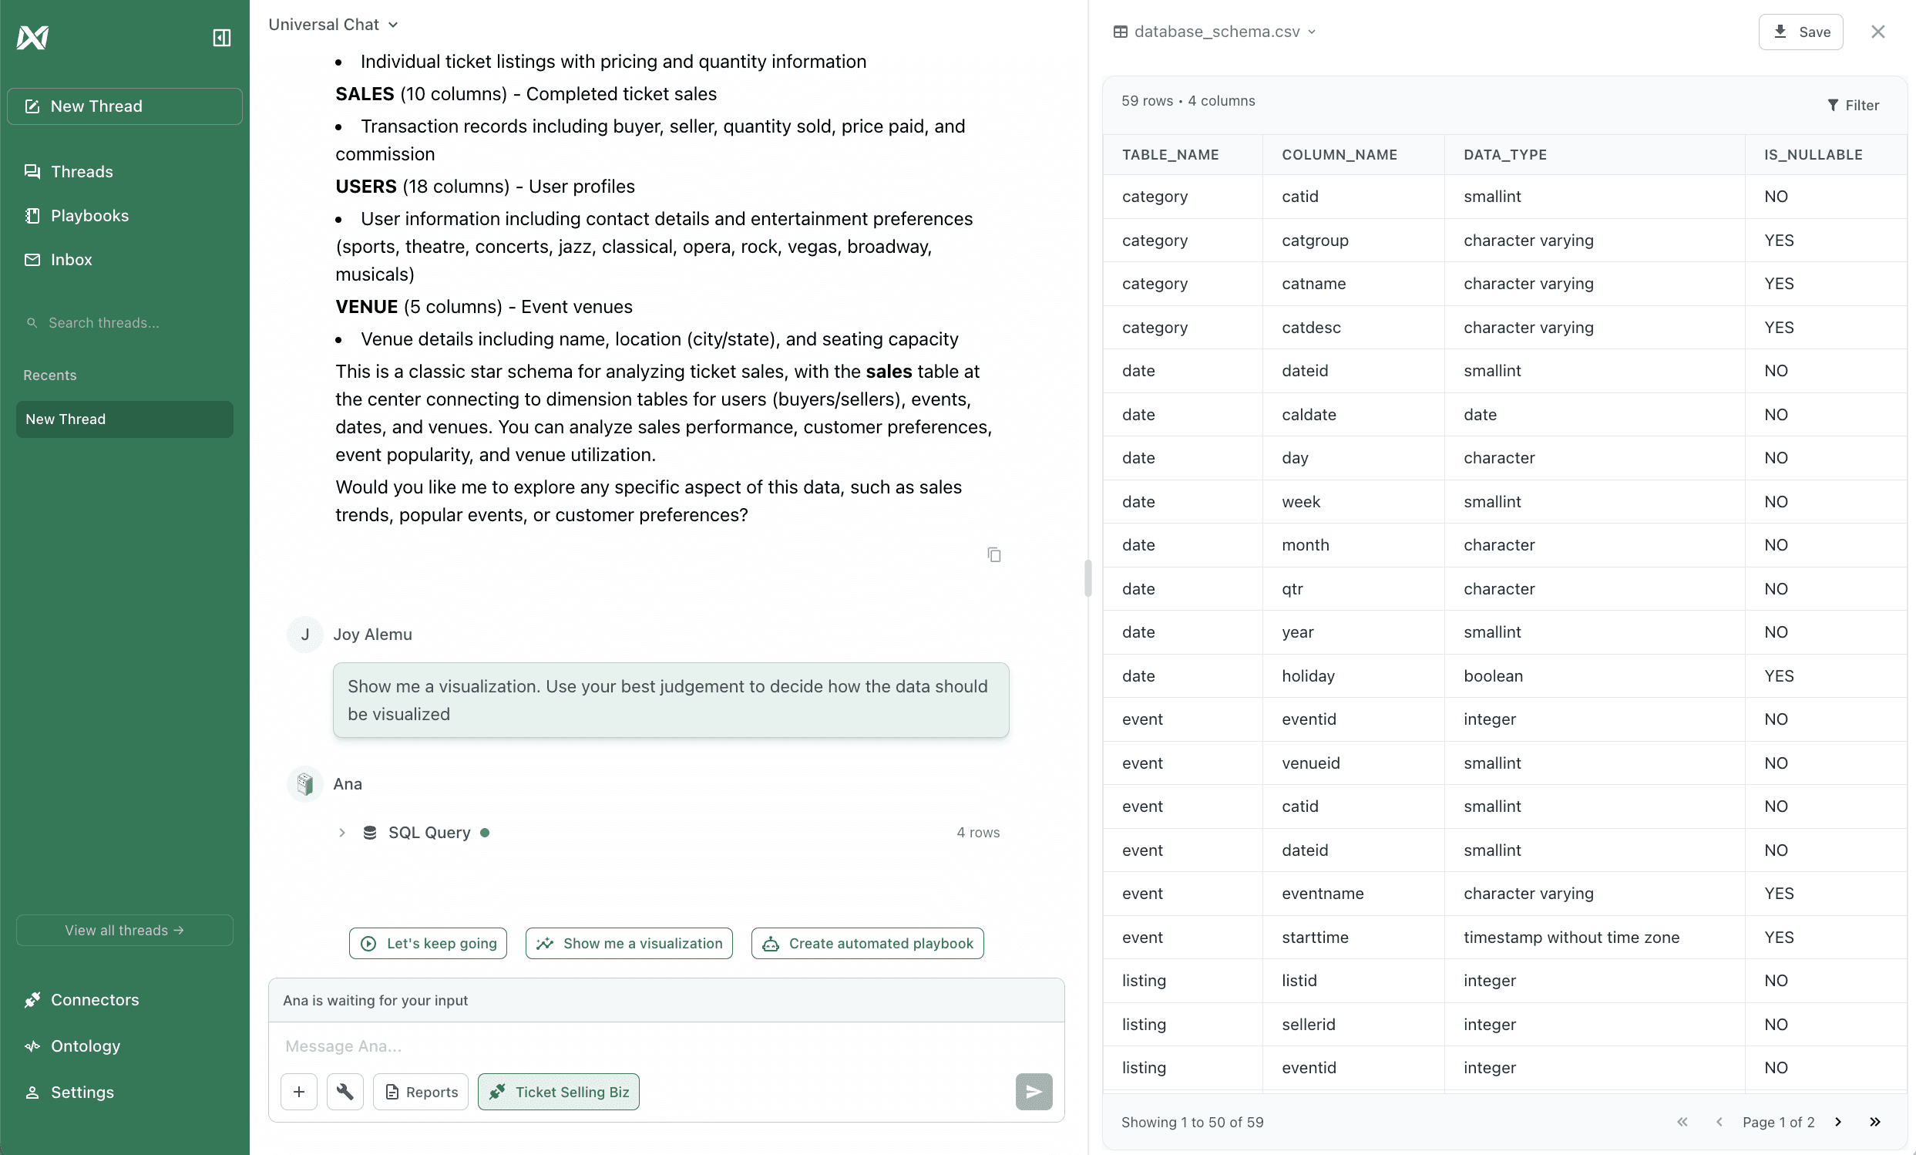Click the send message arrow

click(1033, 1091)
